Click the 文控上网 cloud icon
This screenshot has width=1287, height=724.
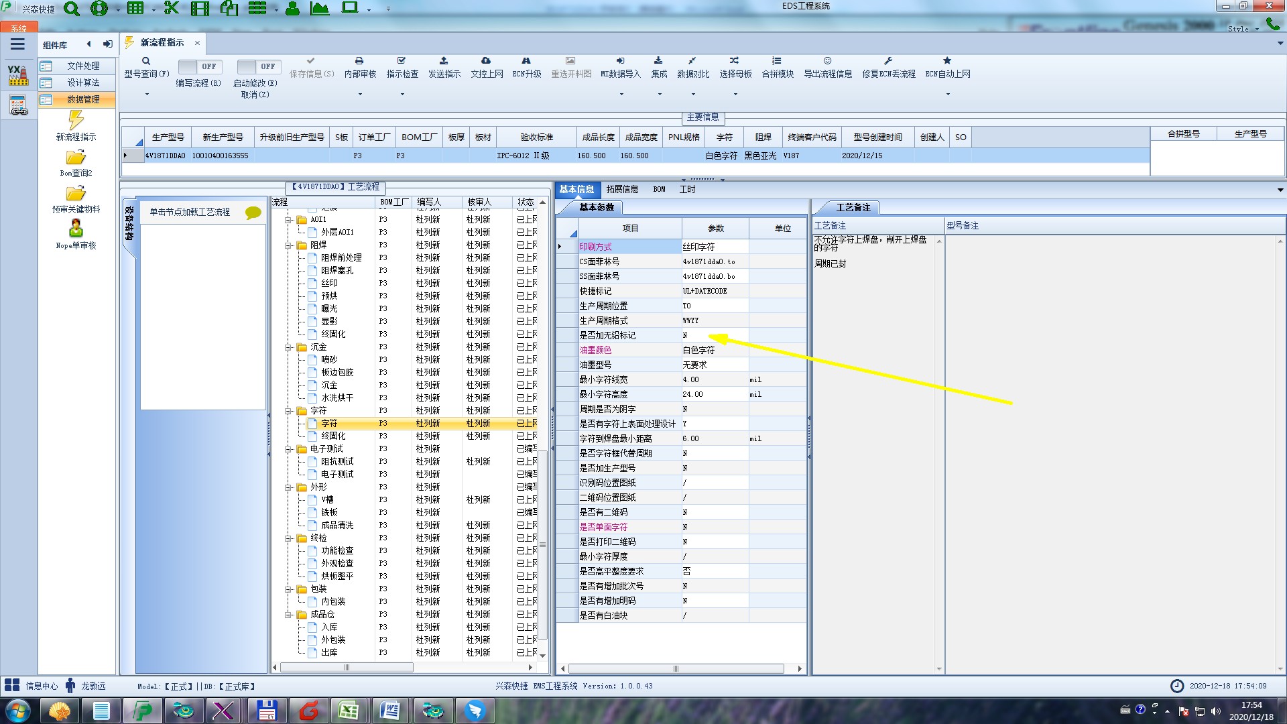[486, 61]
